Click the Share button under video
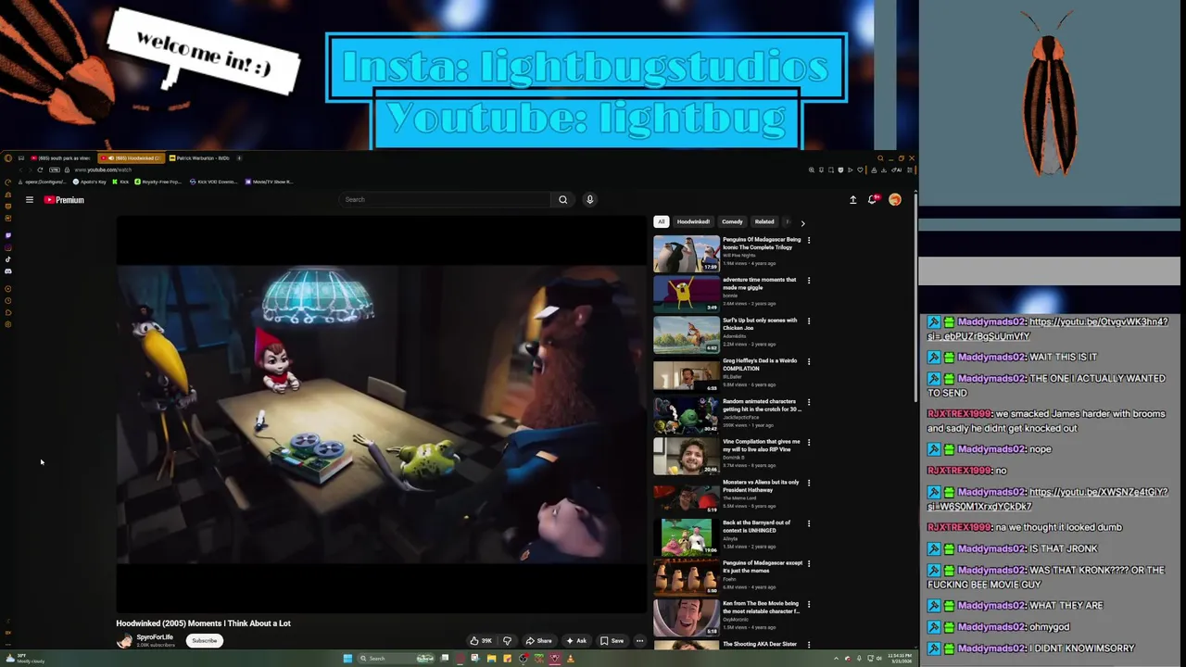The width and height of the screenshot is (1186, 667). (x=538, y=640)
